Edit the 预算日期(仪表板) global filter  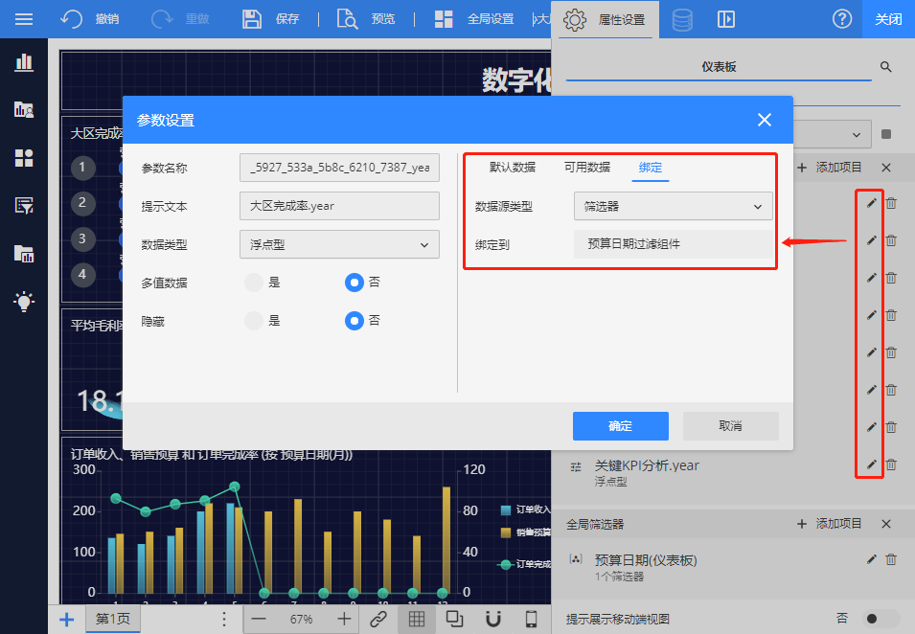click(871, 559)
